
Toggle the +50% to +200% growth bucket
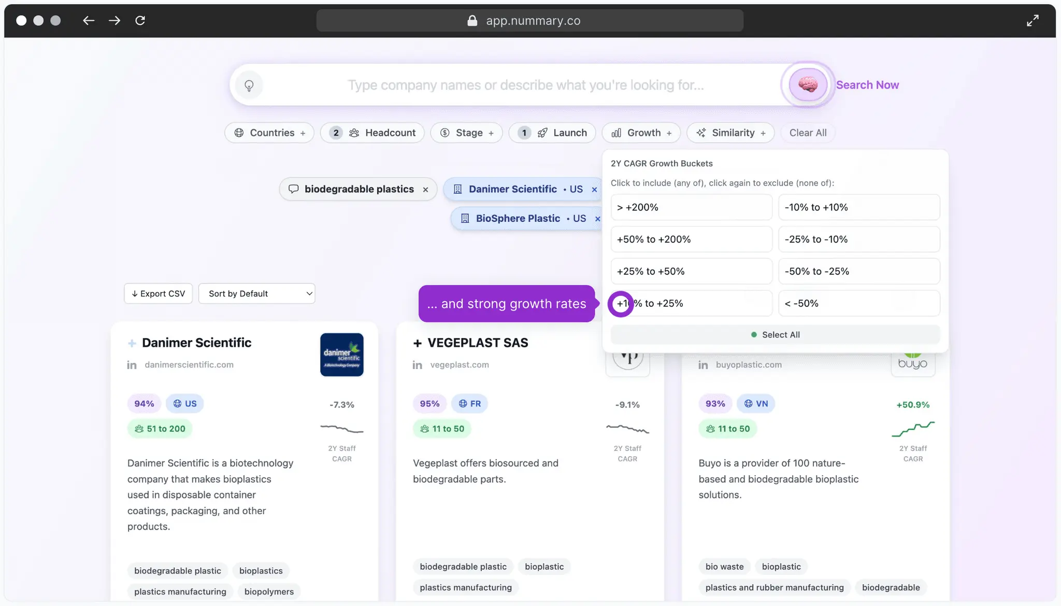tap(691, 239)
